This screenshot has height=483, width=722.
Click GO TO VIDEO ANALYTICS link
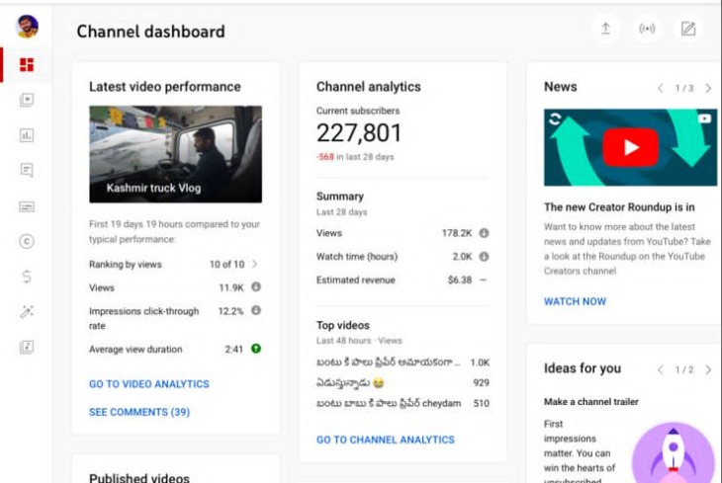click(x=149, y=384)
